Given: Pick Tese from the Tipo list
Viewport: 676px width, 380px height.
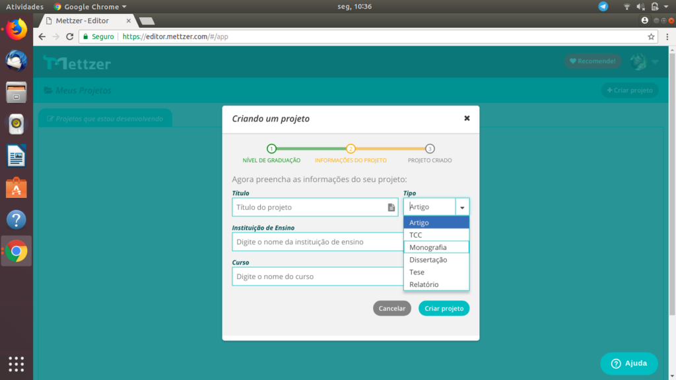Looking at the screenshot, I should [436, 272].
